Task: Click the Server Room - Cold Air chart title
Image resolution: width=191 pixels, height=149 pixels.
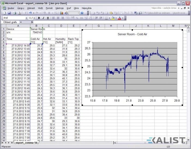Action: click(x=132, y=34)
